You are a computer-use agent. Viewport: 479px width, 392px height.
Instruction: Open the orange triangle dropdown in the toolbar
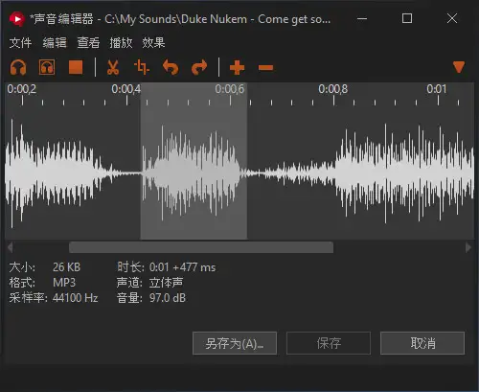tap(459, 67)
